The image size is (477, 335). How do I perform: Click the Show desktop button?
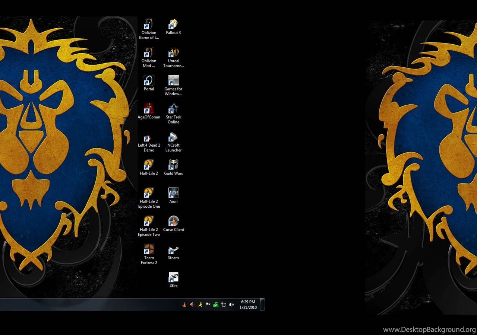pyautogui.click(x=262, y=304)
